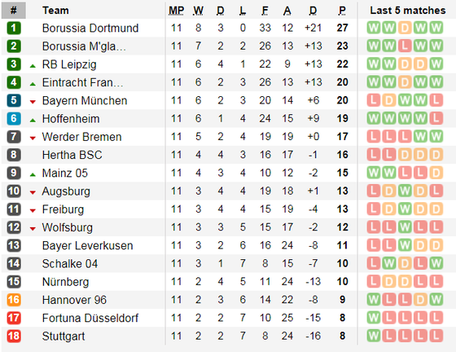This screenshot has height=352, width=456.
Task: Click the green rank 1 badge
Action: point(14,29)
